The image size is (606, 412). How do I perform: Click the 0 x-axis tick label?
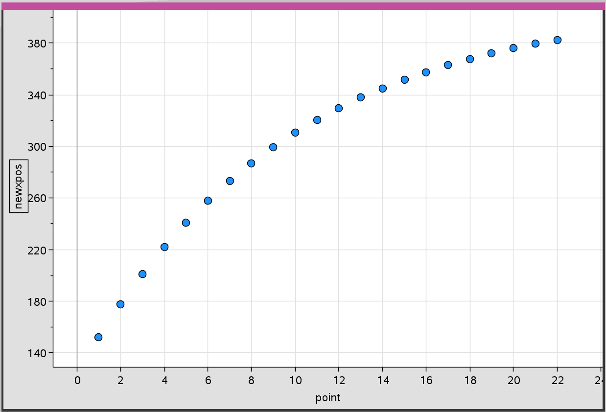tap(77, 380)
